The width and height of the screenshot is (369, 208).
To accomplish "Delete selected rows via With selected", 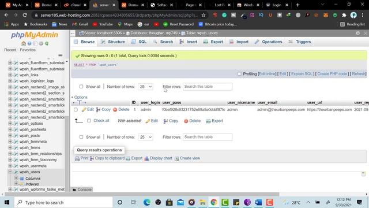I will 192,121.
